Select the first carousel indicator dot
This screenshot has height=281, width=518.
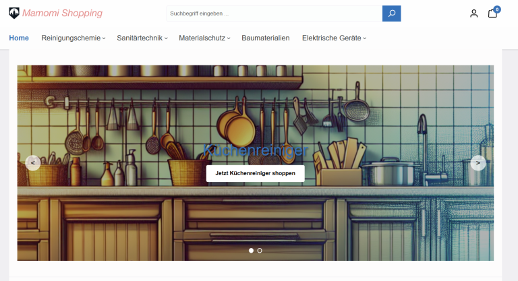point(251,250)
